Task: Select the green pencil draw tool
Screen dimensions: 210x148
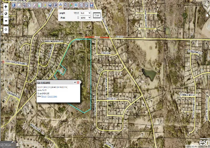Action: click(71, 5)
